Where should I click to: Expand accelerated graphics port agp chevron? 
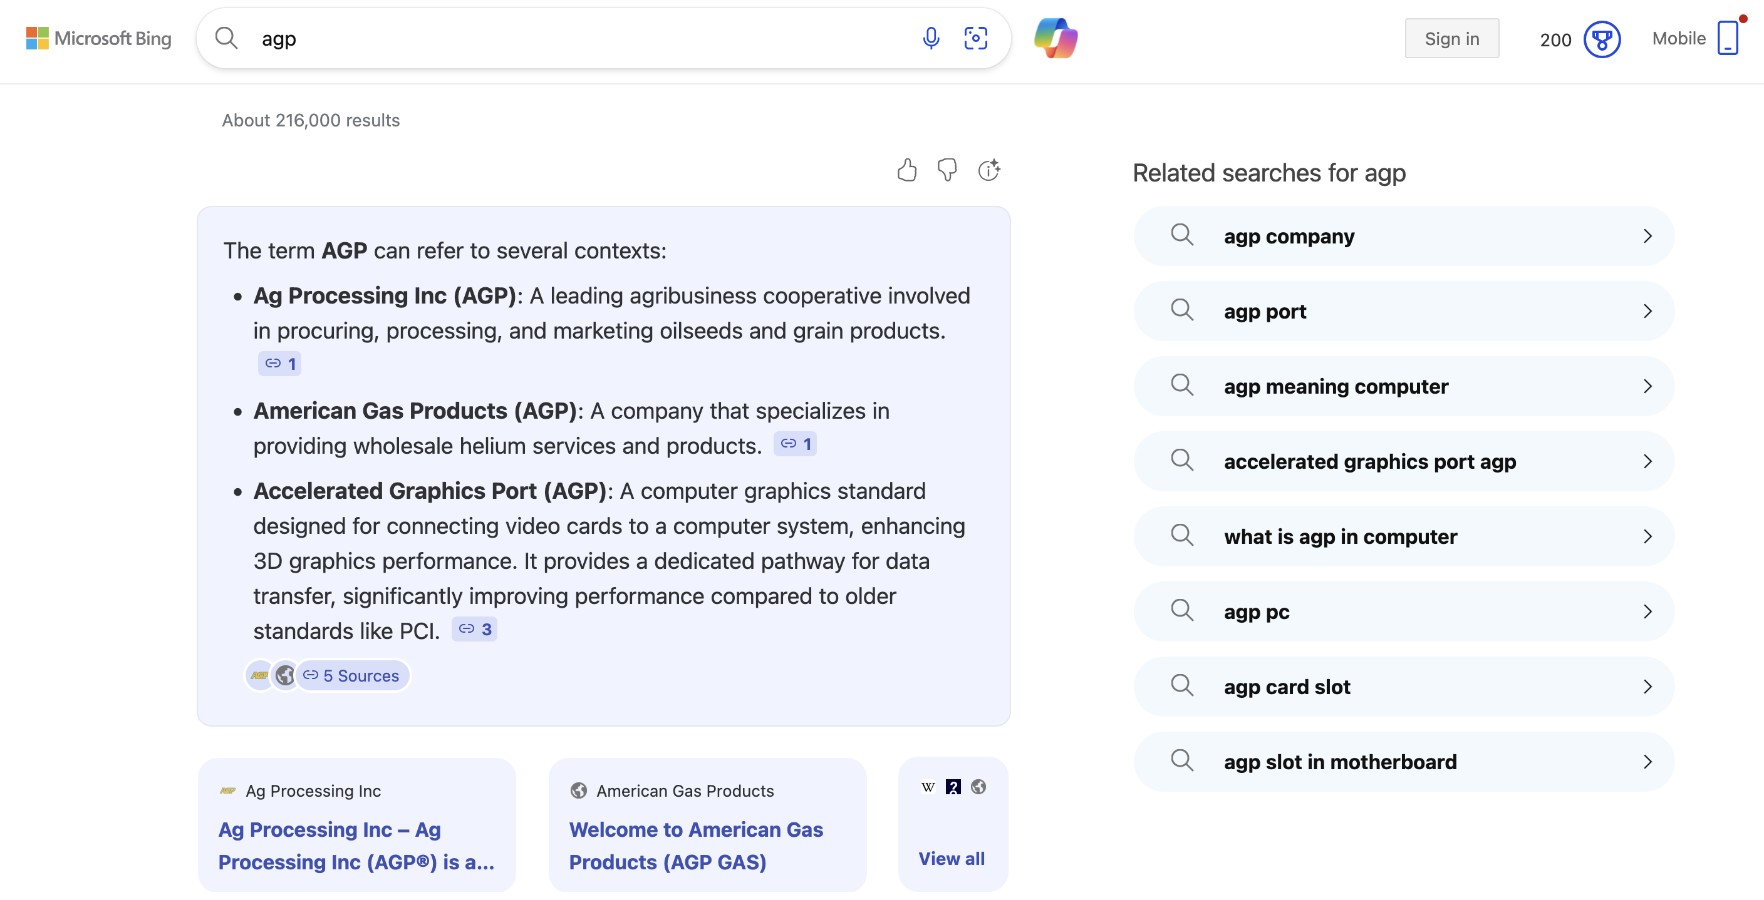pos(1647,462)
